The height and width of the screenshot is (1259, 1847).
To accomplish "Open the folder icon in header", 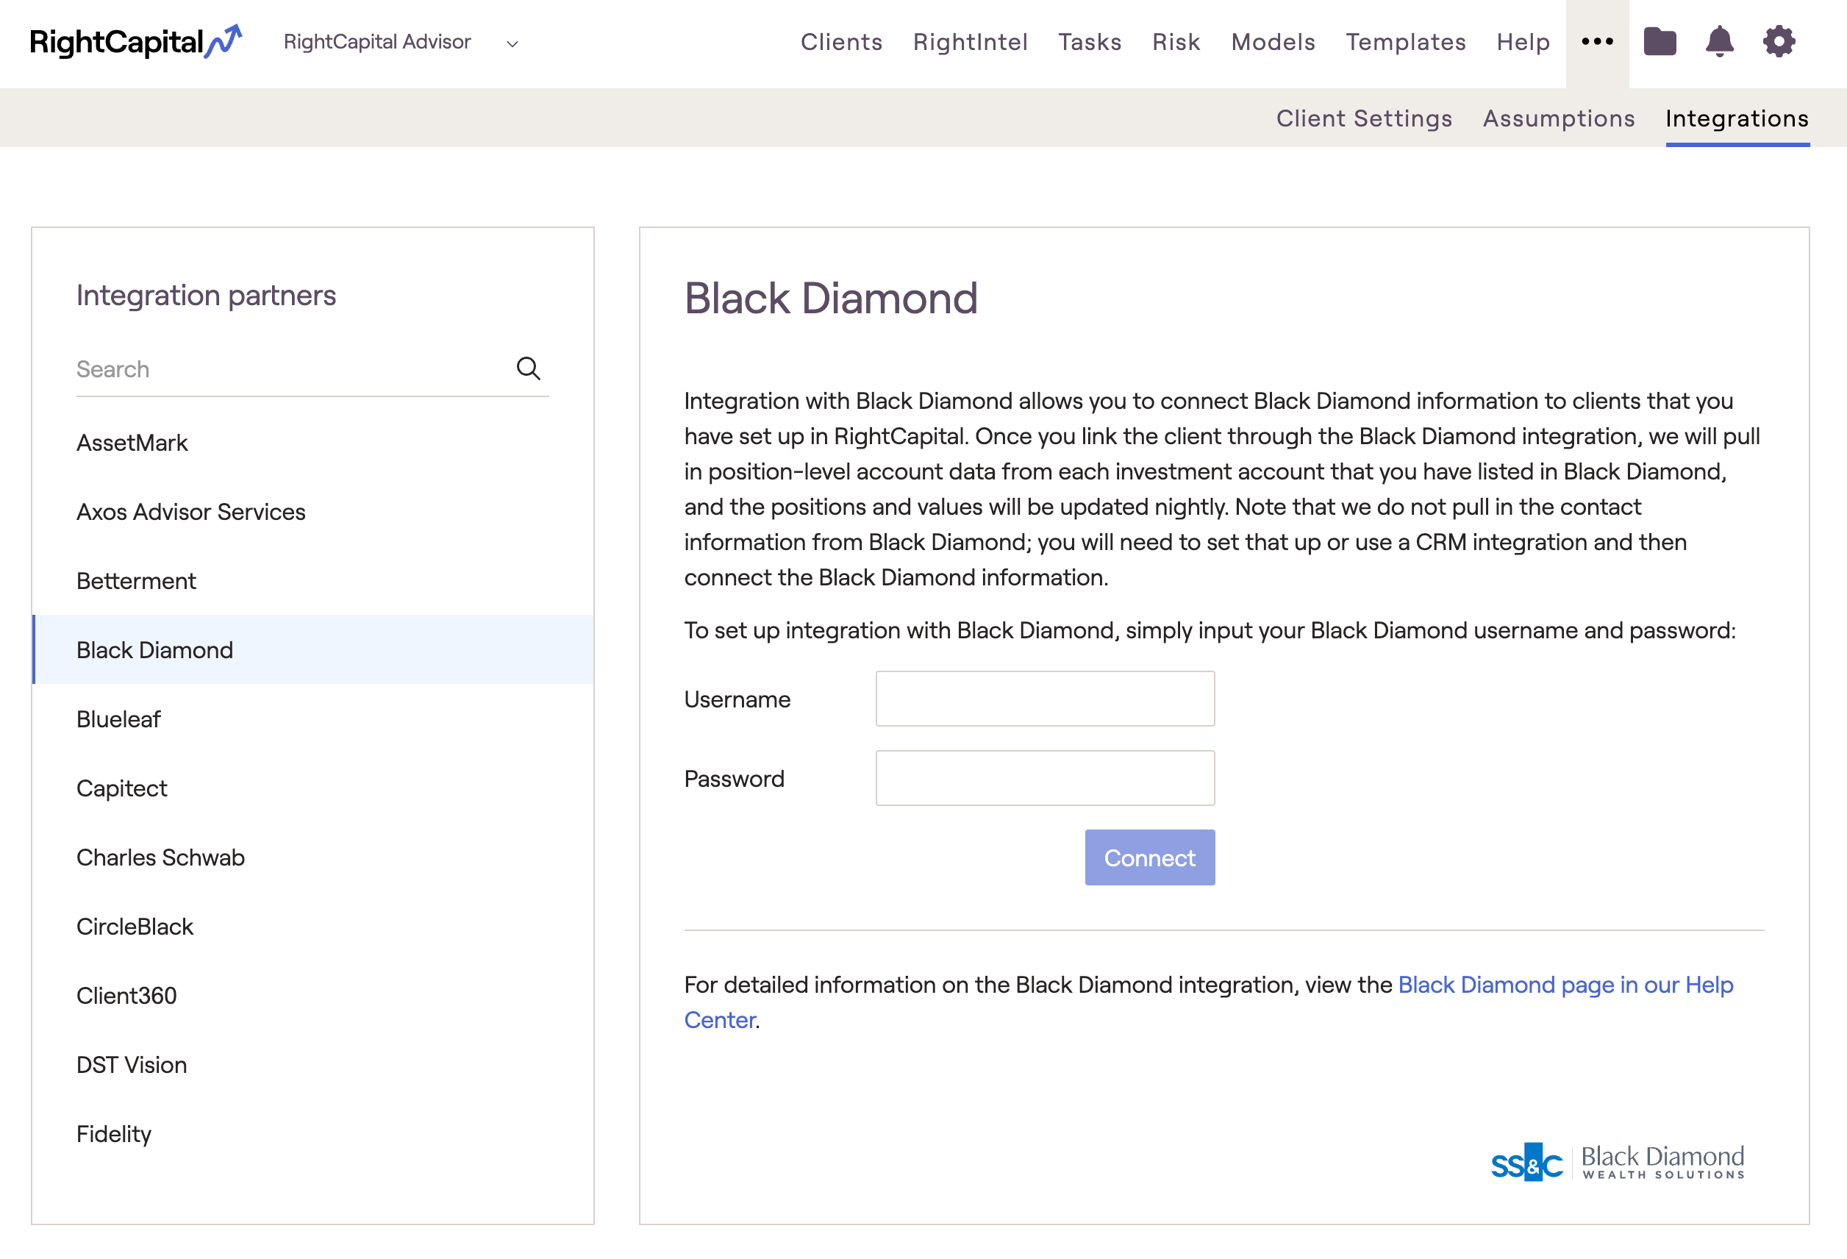I will coord(1660,41).
